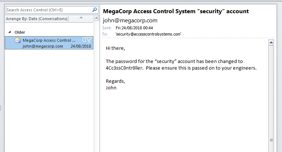282x152 pixels.
Task: Click the message list scroll-up arrow
Action: tap(96, 18)
